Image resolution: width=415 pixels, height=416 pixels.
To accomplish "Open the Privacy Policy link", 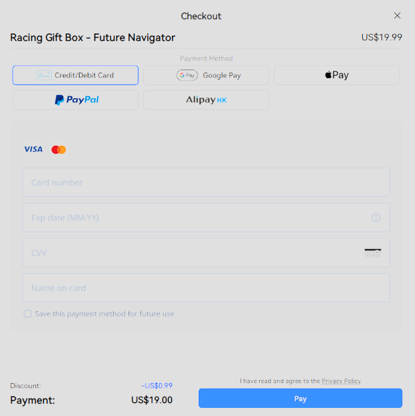I will click(x=341, y=381).
